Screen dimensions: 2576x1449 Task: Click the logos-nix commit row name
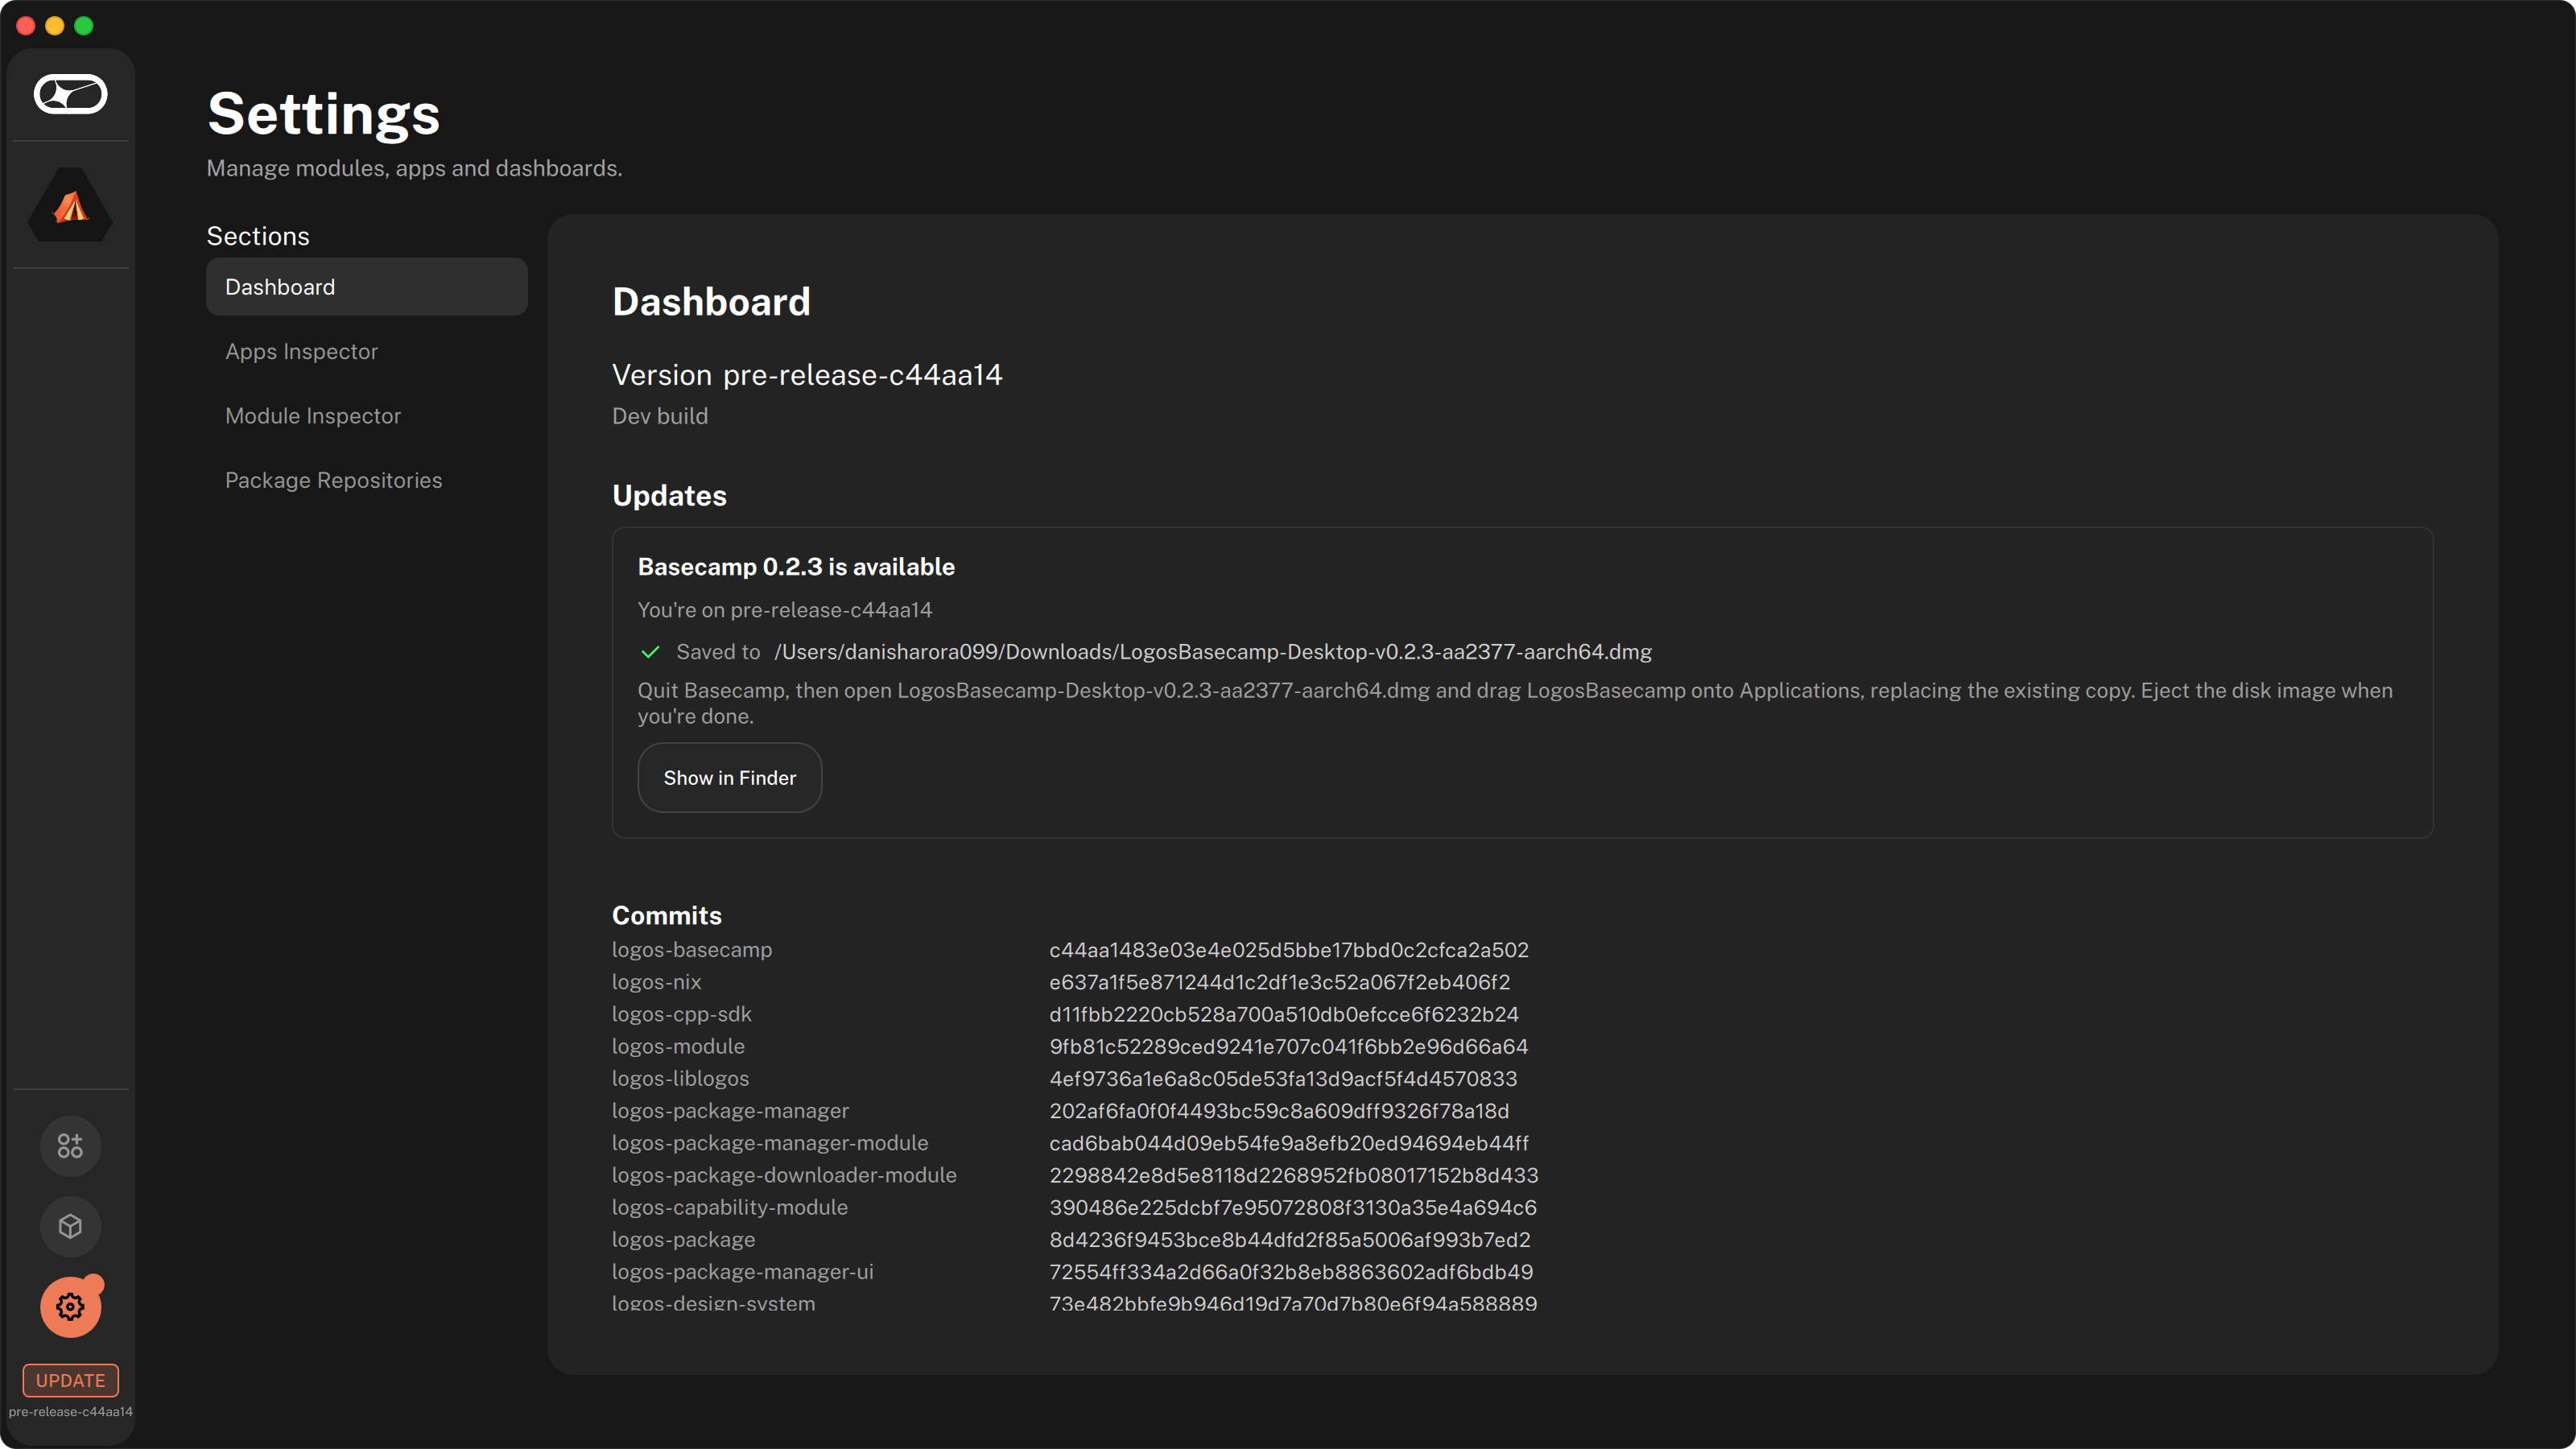[656, 982]
